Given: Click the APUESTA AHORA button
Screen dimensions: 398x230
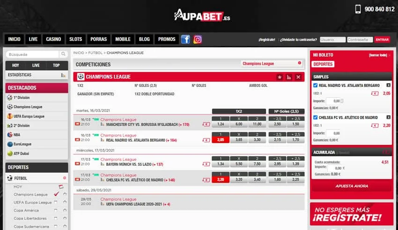Looking at the screenshot, I should [x=352, y=186].
